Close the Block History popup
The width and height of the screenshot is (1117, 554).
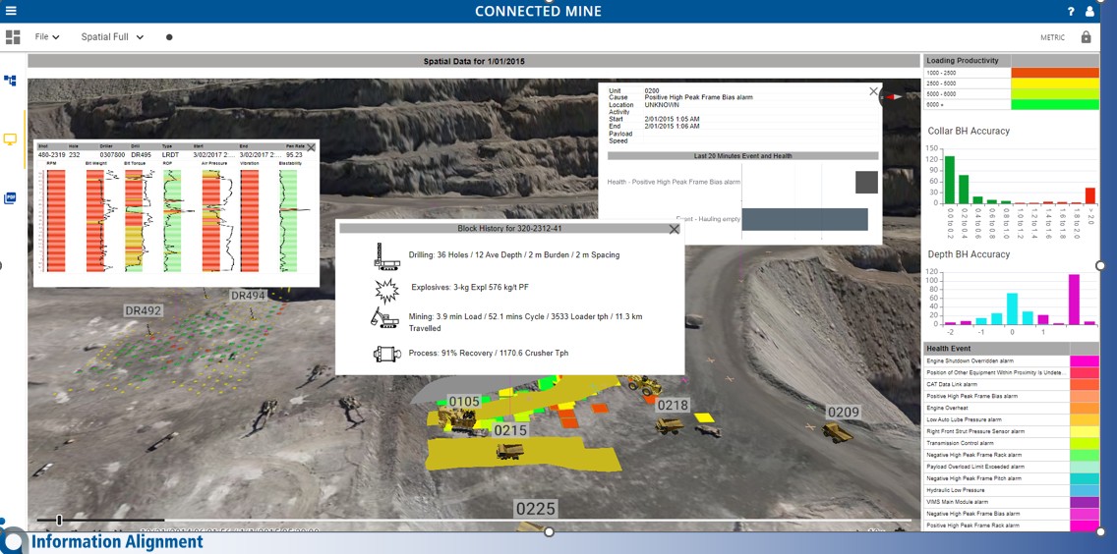(x=674, y=229)
